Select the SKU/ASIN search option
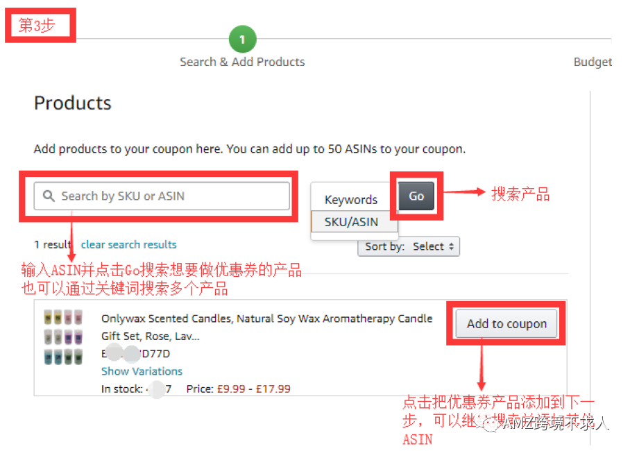The image size is (630, 451). tap(353, 222)
